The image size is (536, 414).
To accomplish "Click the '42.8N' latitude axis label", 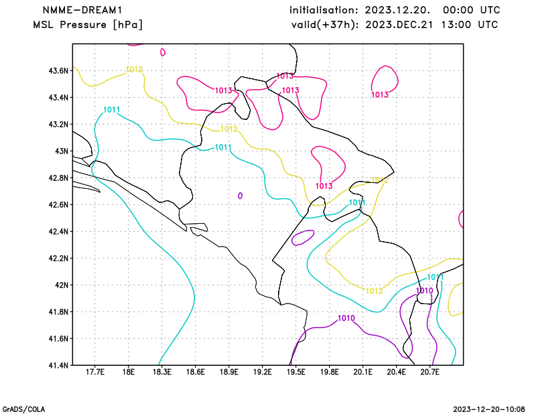I will [x=58, y=178].
